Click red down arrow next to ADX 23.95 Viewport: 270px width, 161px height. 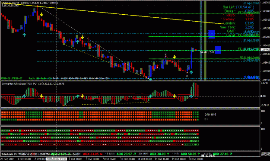pos(101,154)
